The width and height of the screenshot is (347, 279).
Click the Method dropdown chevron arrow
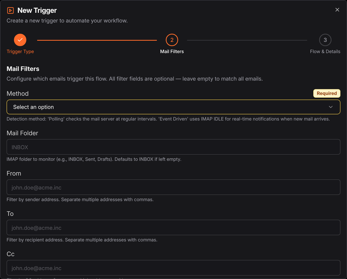click(331, 107)
